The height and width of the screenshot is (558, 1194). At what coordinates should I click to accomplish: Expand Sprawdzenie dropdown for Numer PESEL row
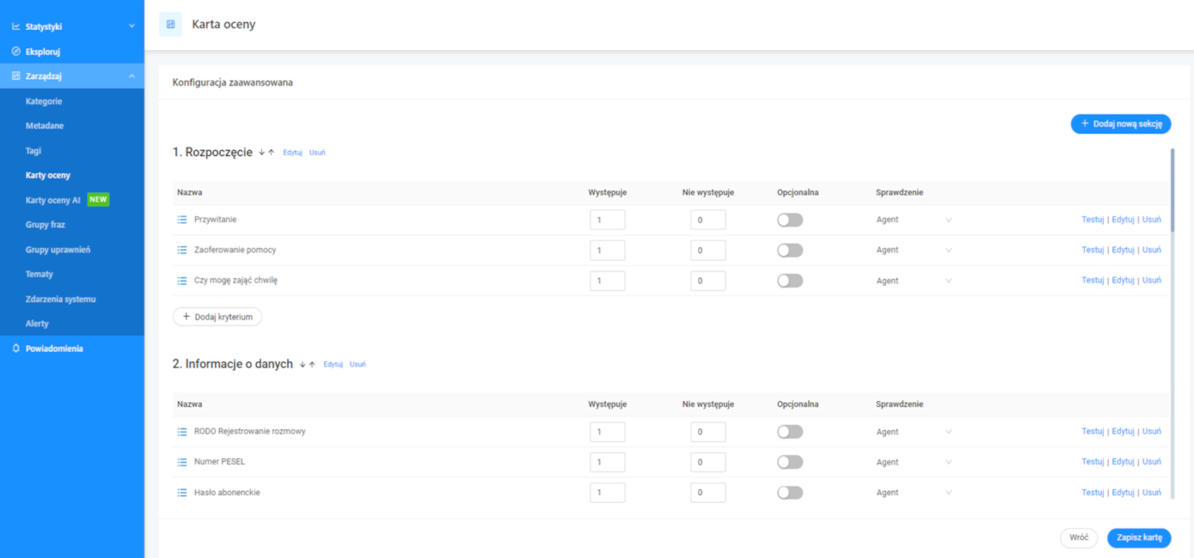[914, 462]
